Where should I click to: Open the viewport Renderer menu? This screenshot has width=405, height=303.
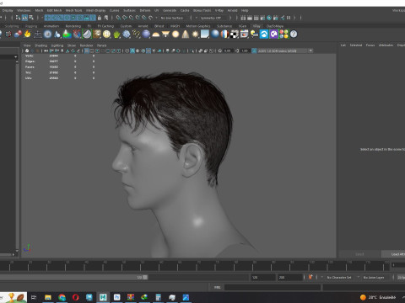(86, 45)
